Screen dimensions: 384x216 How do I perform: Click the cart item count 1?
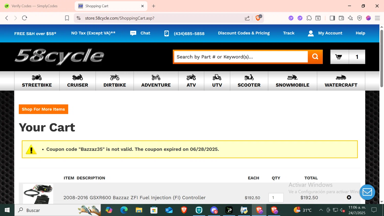pos(357,57)
